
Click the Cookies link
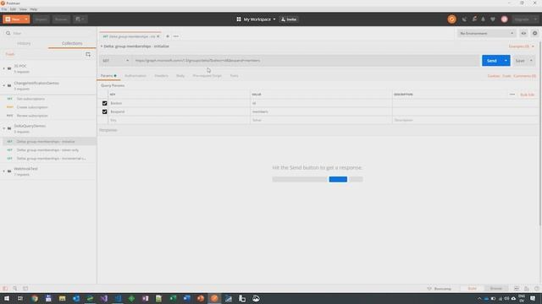click(x=493, y=76)
